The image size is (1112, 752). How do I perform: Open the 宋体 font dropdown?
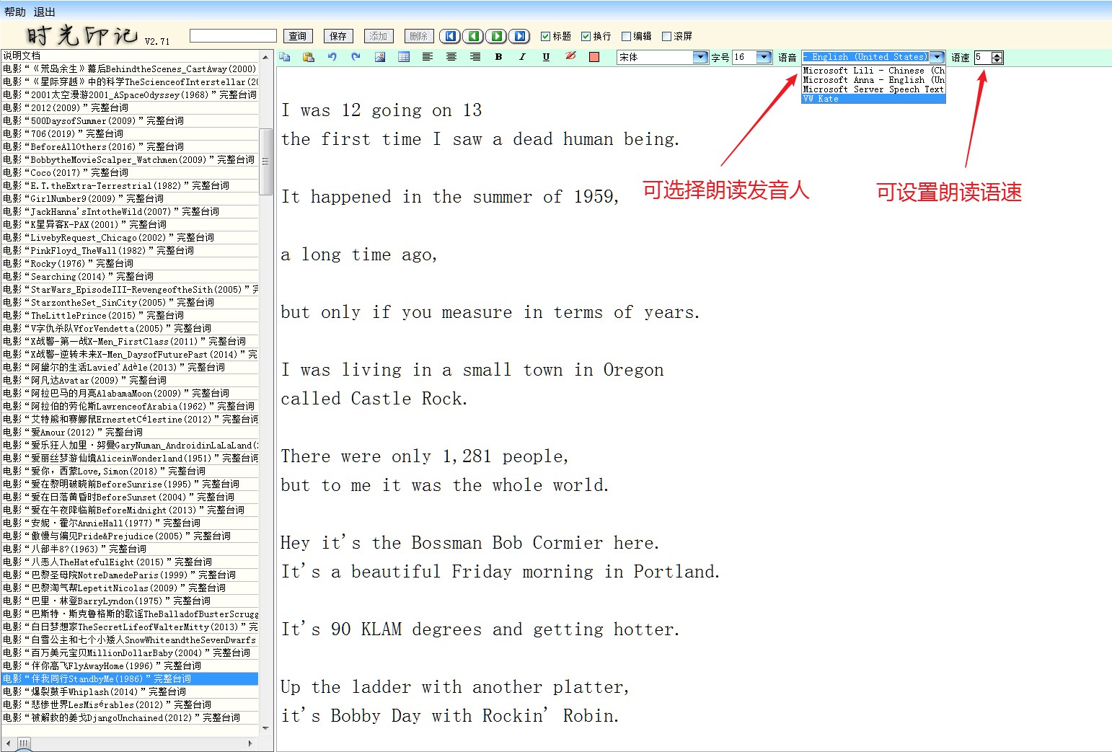pos(700,57)
